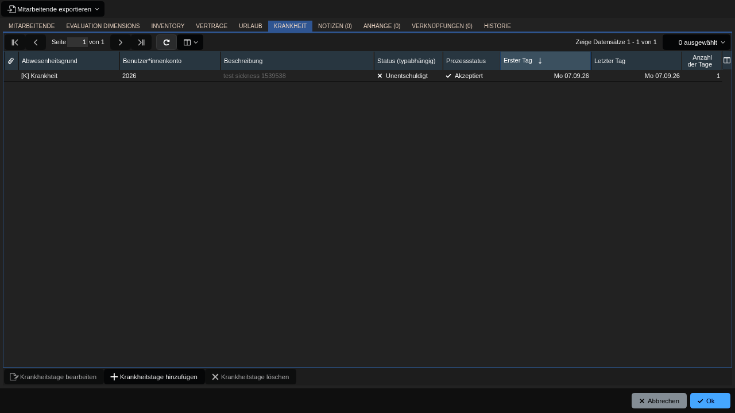Sort by Anzahl der Tage column

[702, 61]
